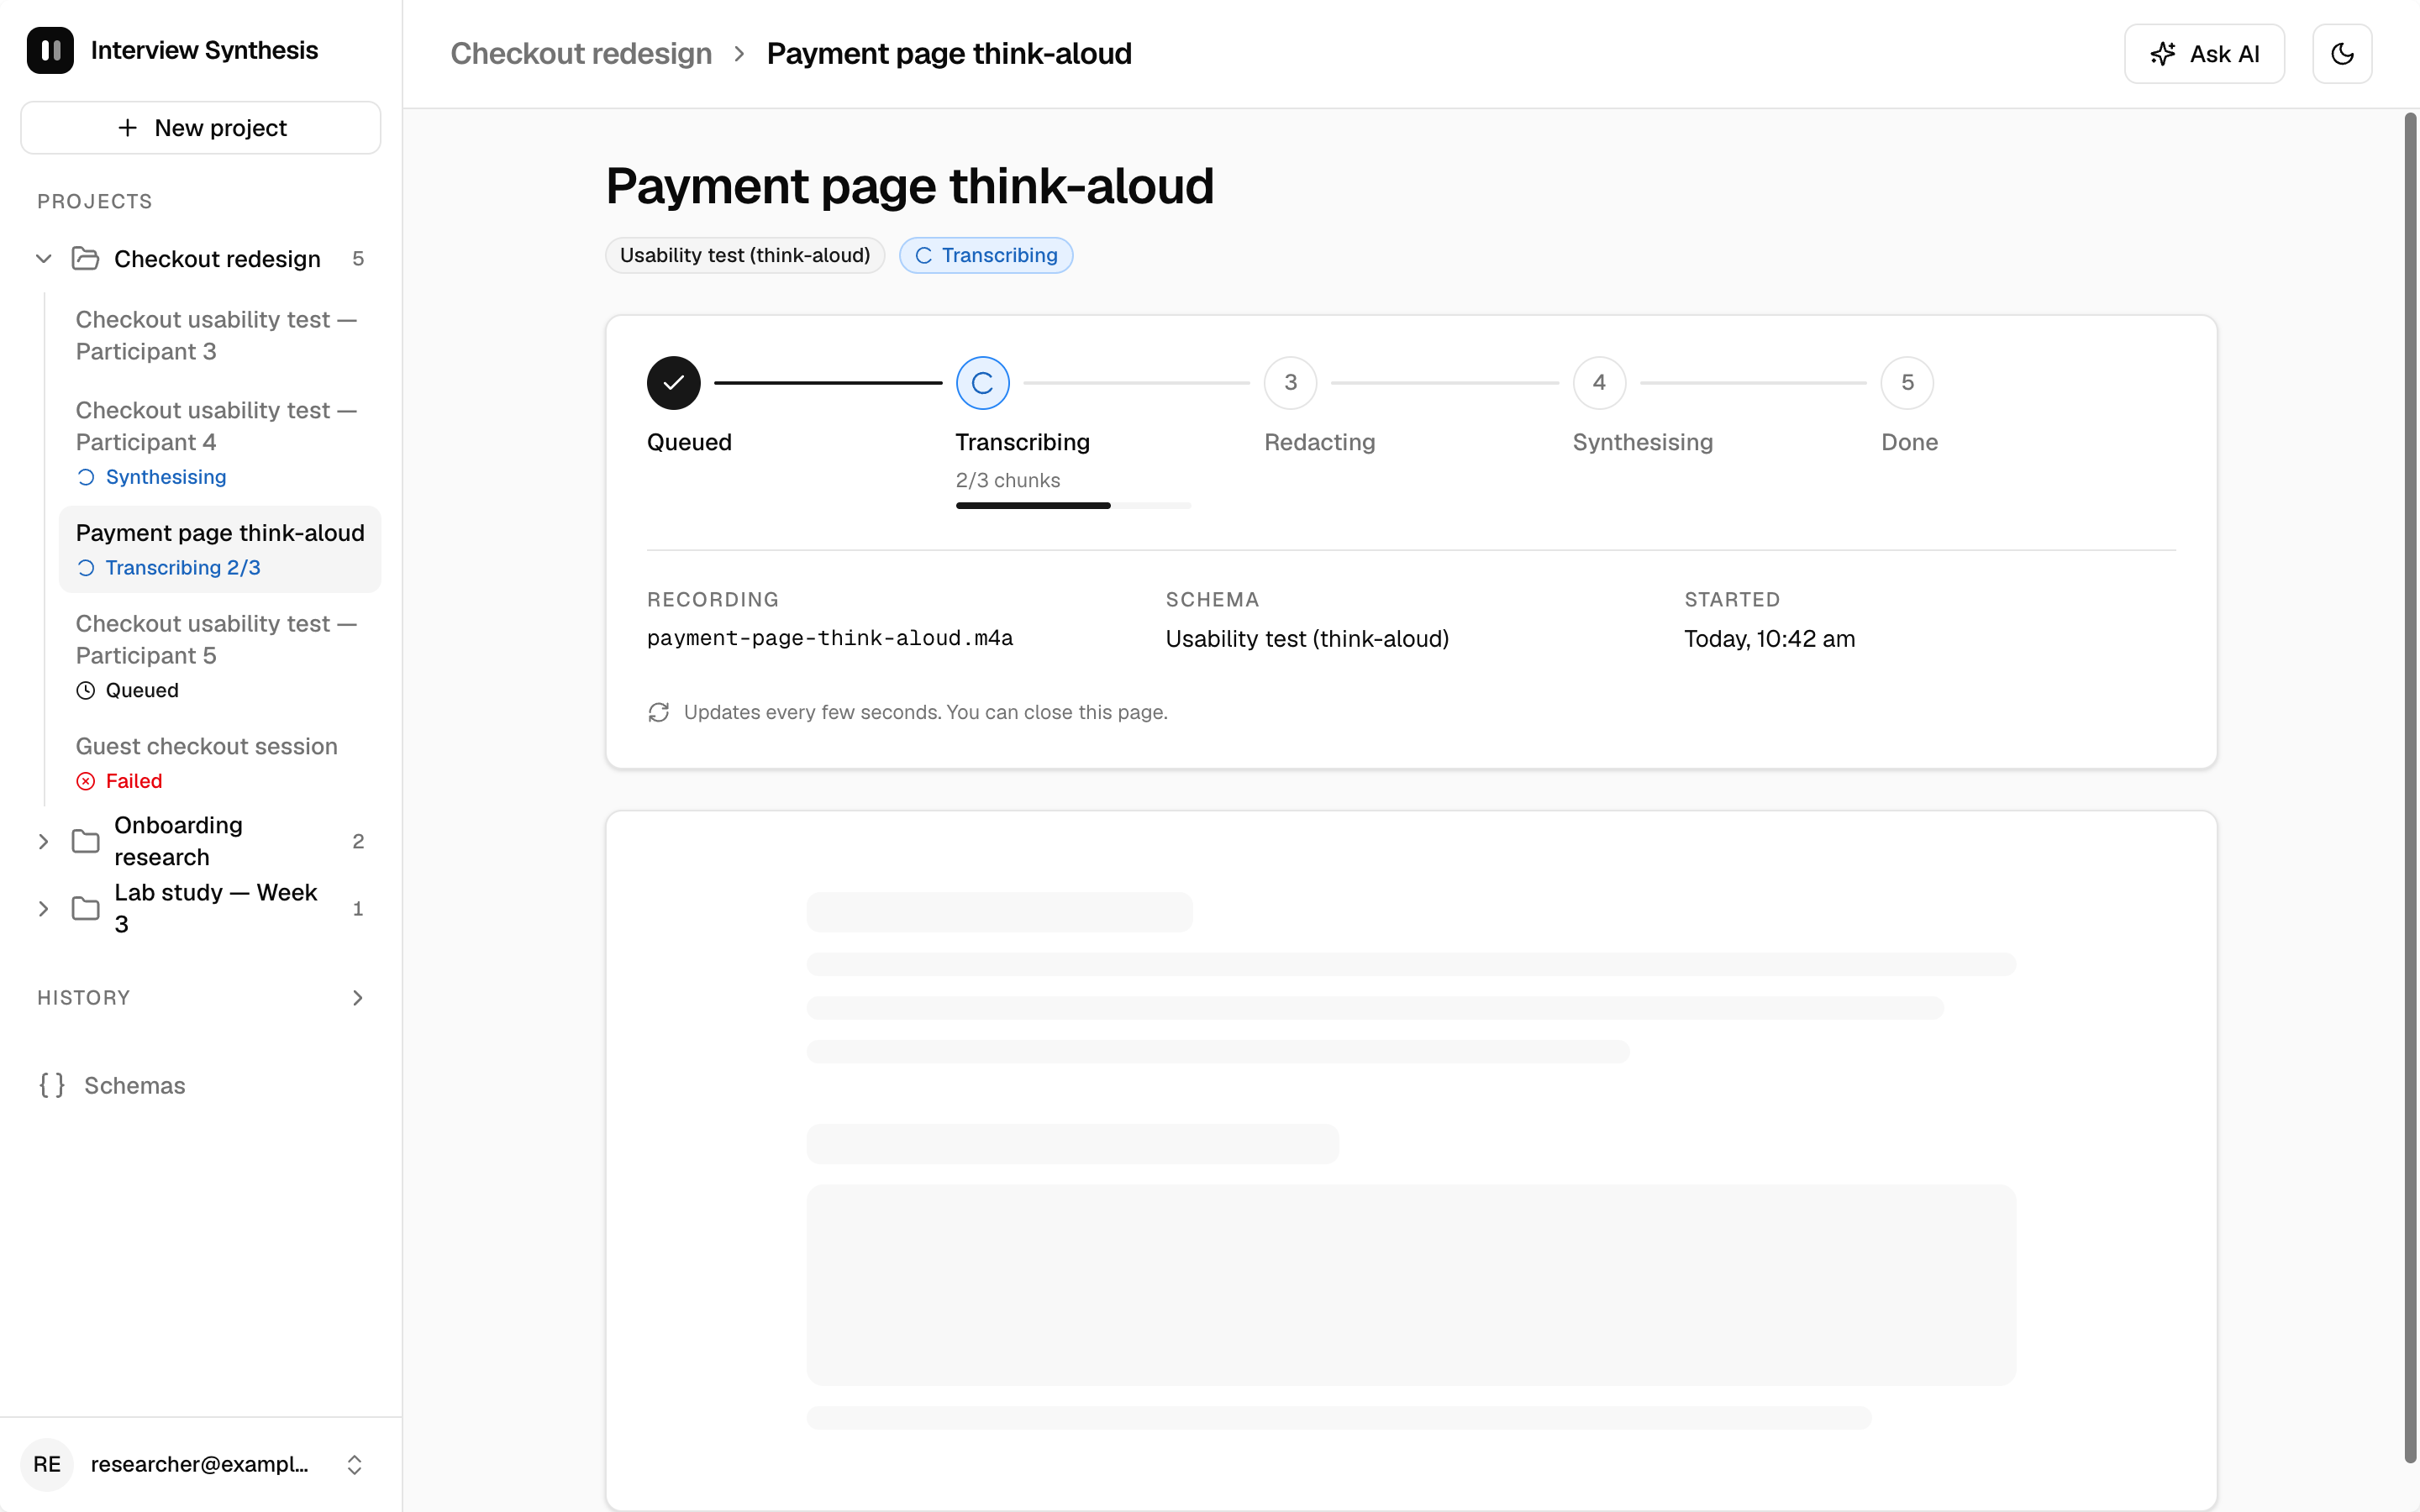Click the Transcribing 2/3 spinner icon

click(86, 568)
